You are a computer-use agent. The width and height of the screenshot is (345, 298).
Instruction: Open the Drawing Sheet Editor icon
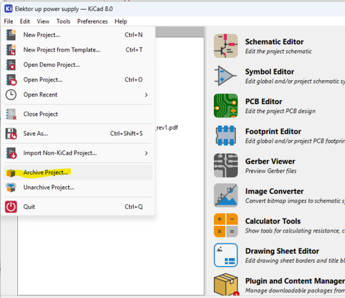pyautogui.click(x=226, y=255)
